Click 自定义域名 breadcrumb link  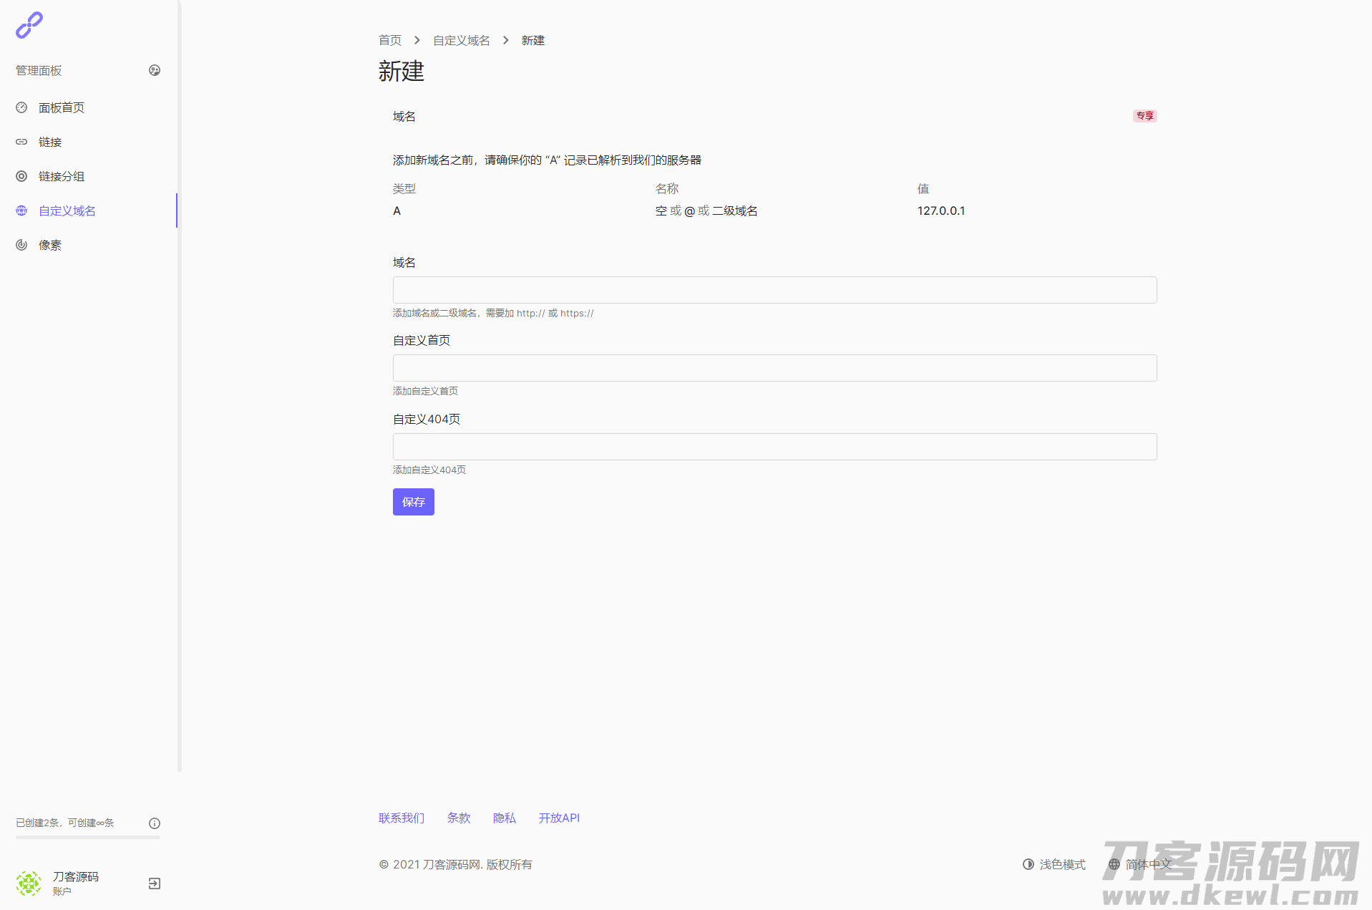tap(462, 40)
